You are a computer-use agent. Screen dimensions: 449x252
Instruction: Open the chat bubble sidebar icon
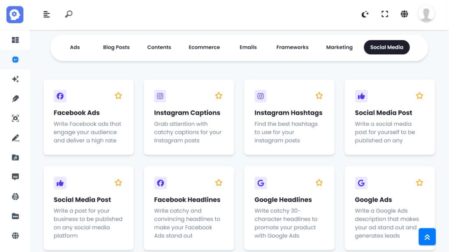tap(15, 177)
